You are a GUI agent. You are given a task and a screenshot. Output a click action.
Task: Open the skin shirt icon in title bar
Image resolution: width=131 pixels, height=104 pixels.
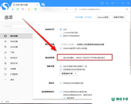113,3
